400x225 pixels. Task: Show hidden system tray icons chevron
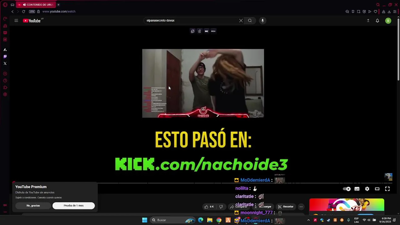308,220
